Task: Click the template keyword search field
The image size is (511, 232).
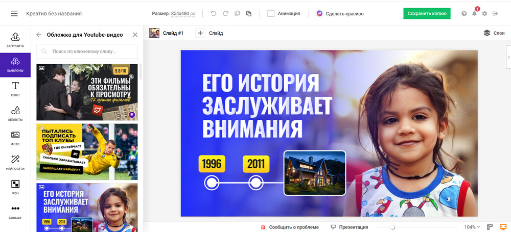Action: coord(87,51)
